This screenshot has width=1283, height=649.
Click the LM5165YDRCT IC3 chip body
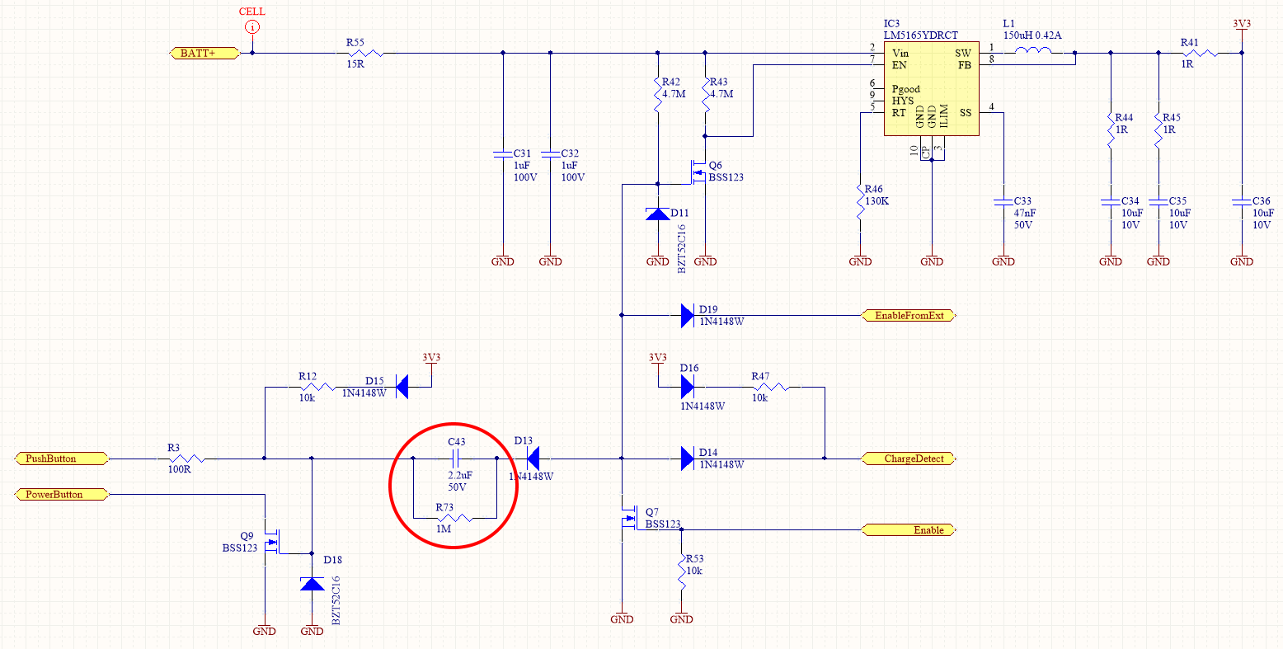coord(931,89)
